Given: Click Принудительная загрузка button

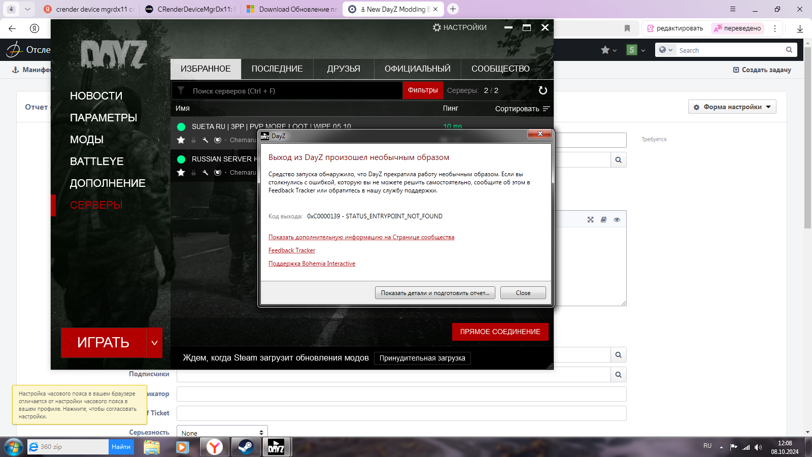Looking at the screenshot, I should pos(422,358).
